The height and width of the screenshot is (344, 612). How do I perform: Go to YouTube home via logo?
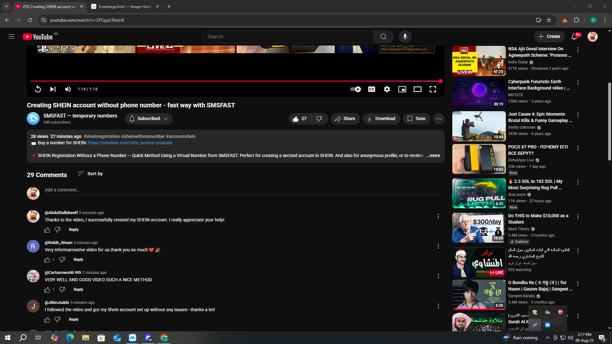38,37
